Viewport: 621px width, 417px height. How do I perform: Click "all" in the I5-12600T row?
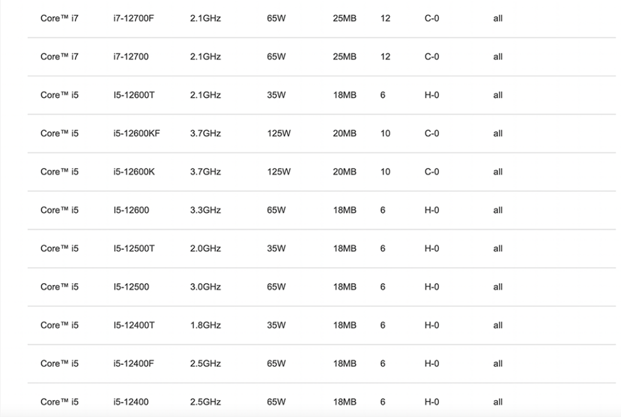point(497,95)
